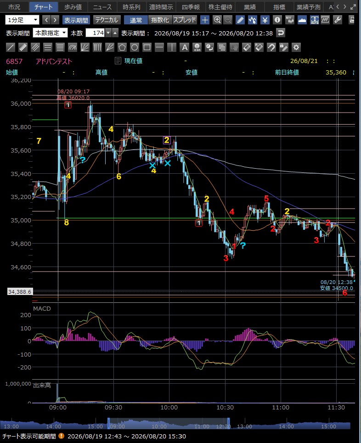
Task: Click the reset display period arrow icon
Action: click(x=280, y=33)
